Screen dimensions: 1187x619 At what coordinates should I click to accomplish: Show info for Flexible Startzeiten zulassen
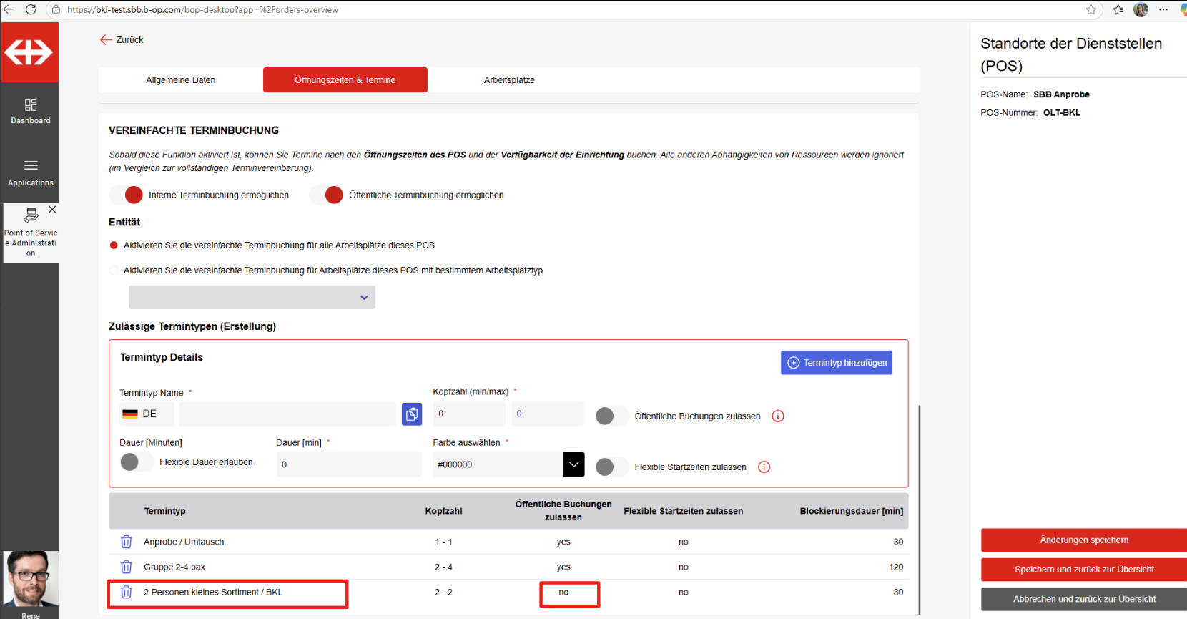pos(764,467)
